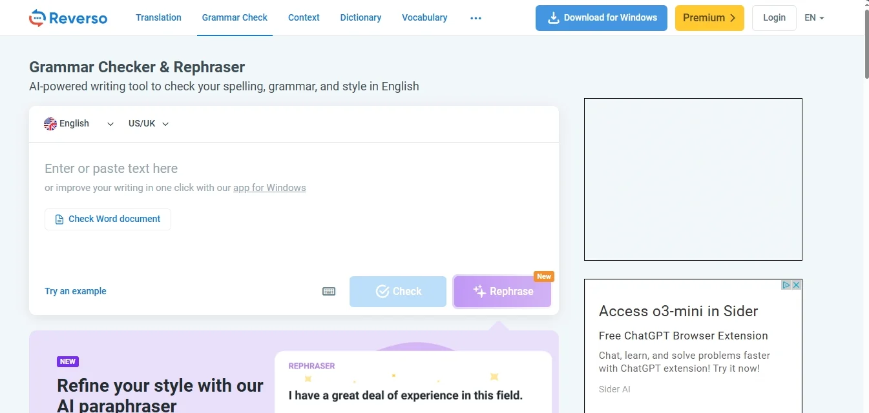Click the English flag icon
The image size is (869, 413).
50,124
